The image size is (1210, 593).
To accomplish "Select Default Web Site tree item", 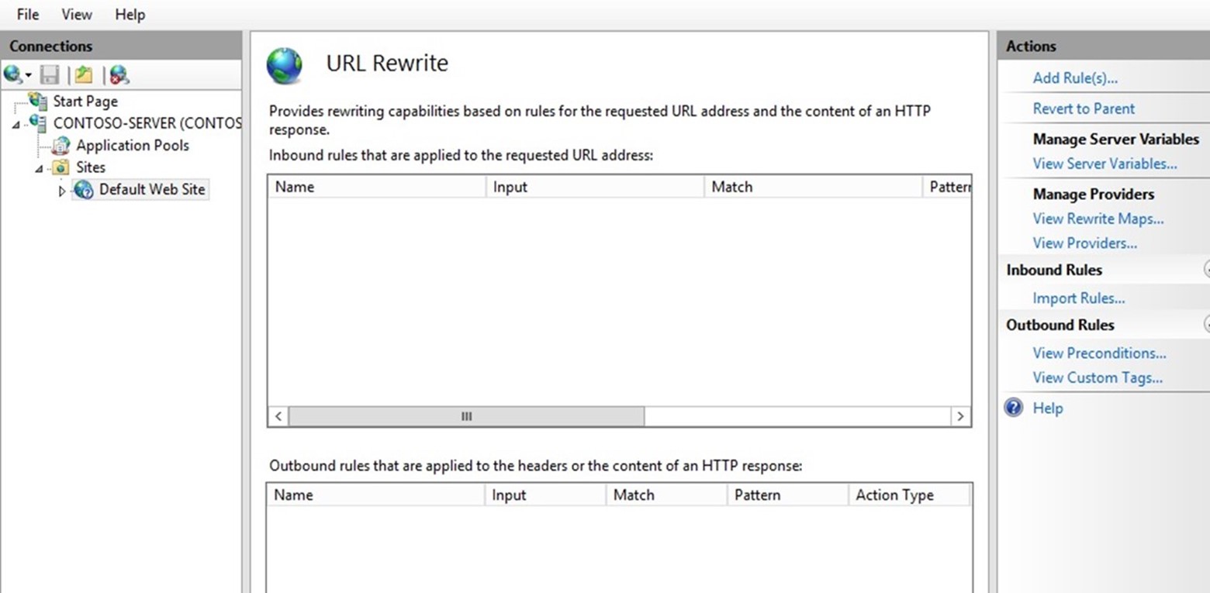I will (153, 190).
